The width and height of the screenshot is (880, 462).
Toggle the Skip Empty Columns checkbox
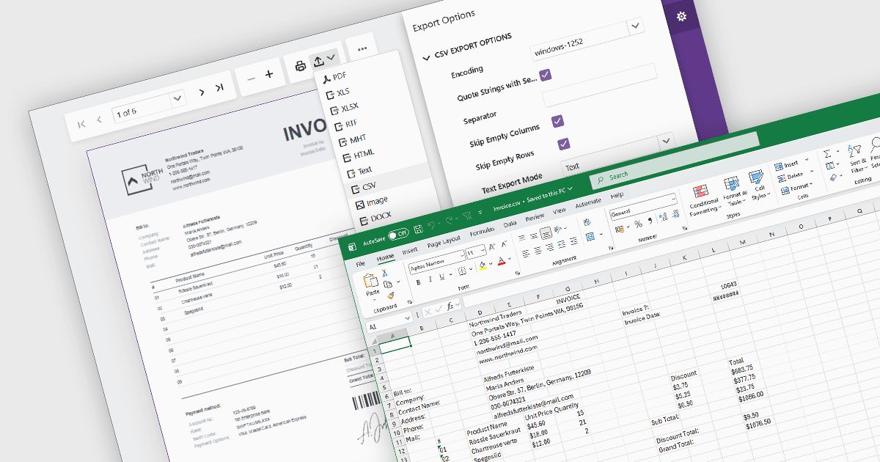557,120
